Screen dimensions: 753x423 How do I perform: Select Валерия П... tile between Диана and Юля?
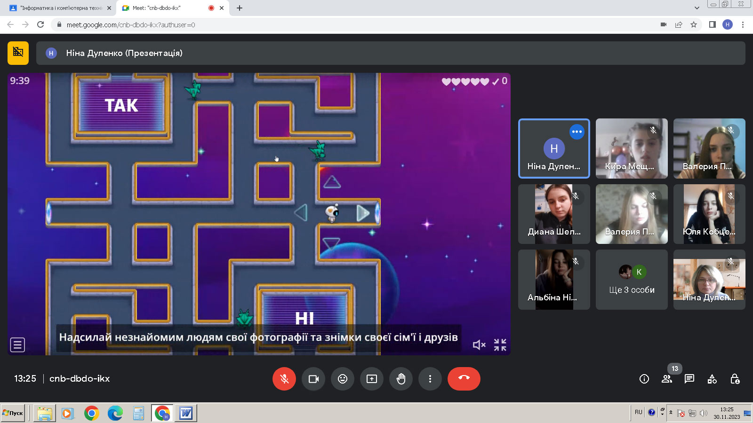coord(632,214)
